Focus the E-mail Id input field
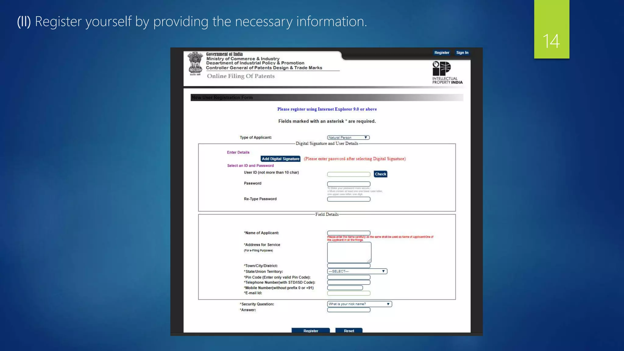The image size is (624, 351). click(349, 293)
